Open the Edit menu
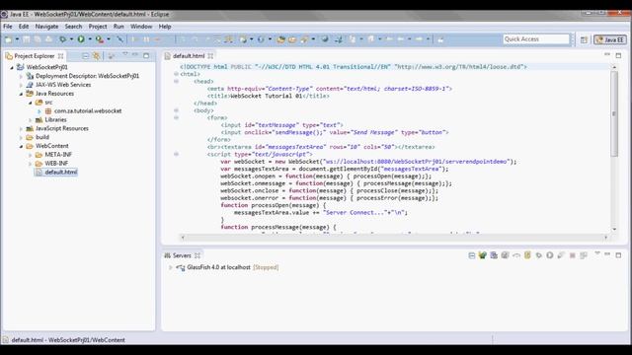The image size is (632, 355). [x=24, y=27]
